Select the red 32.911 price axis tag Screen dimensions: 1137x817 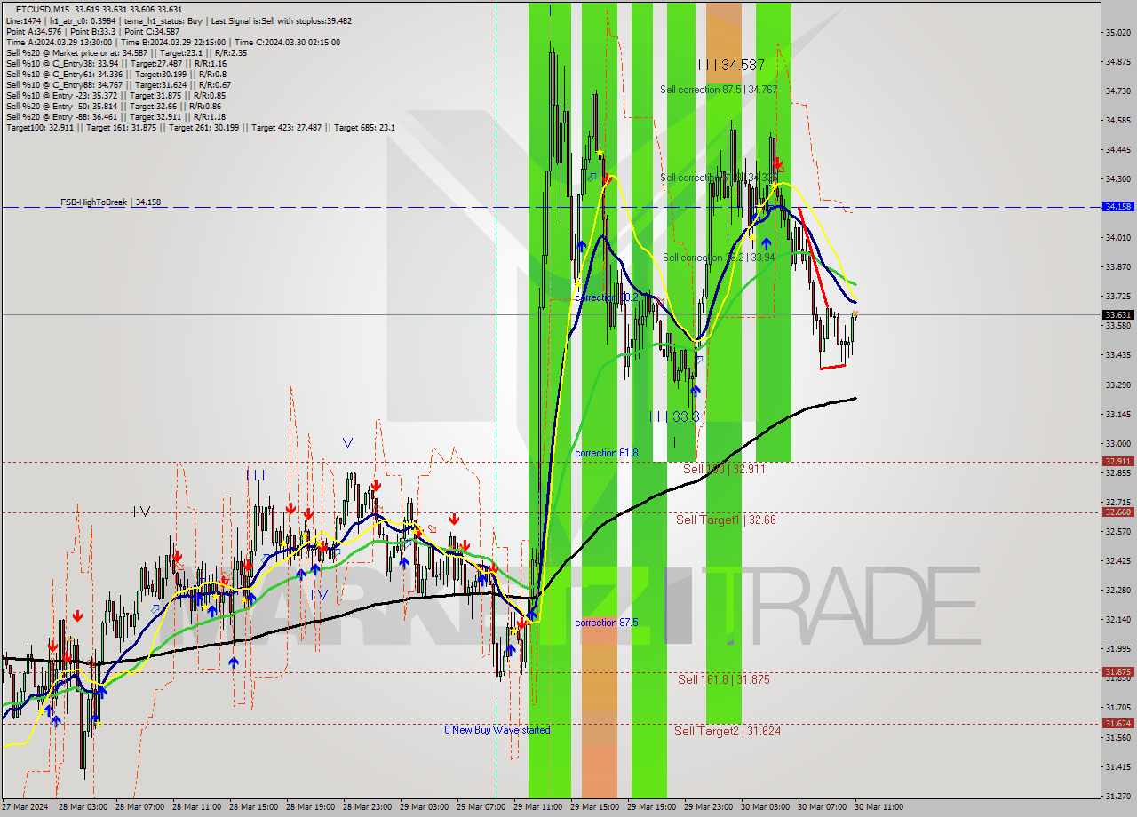click(1117, 462)
